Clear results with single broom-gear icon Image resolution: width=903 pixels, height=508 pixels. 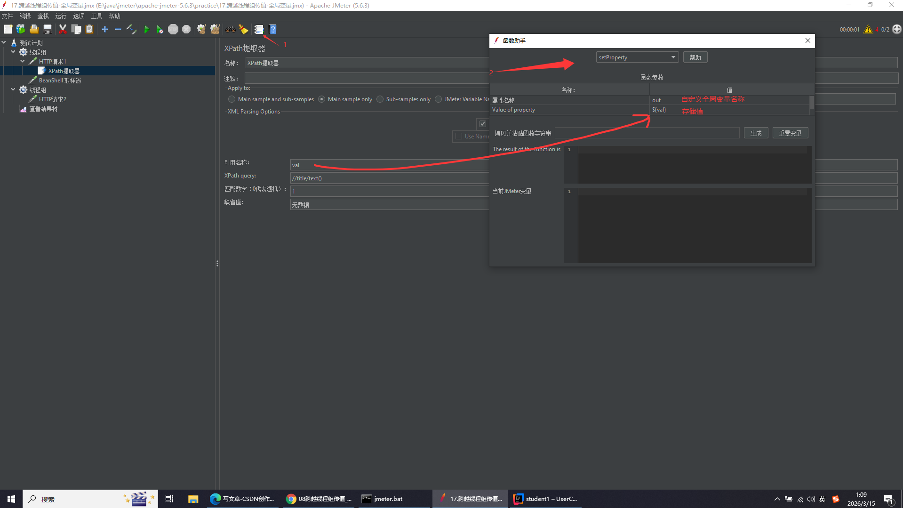click(x=201, y=29)
